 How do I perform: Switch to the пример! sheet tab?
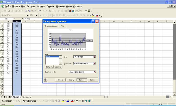25,97
